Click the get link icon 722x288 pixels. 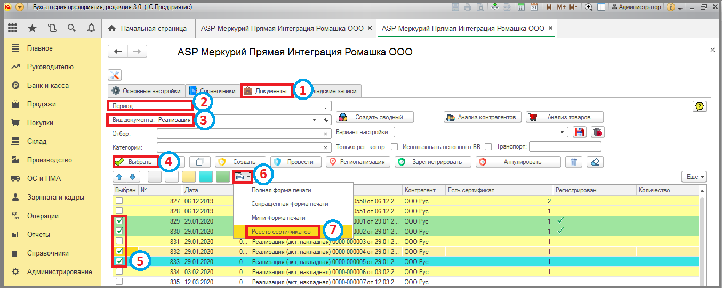pyautogui.click(x=495, y=7)
